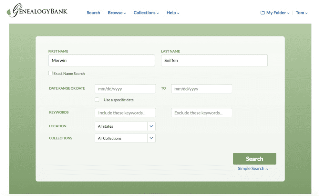This screenshot has width=319, height=196.
Task: Open the Tom account menu
Action: [x=302, y=13]
